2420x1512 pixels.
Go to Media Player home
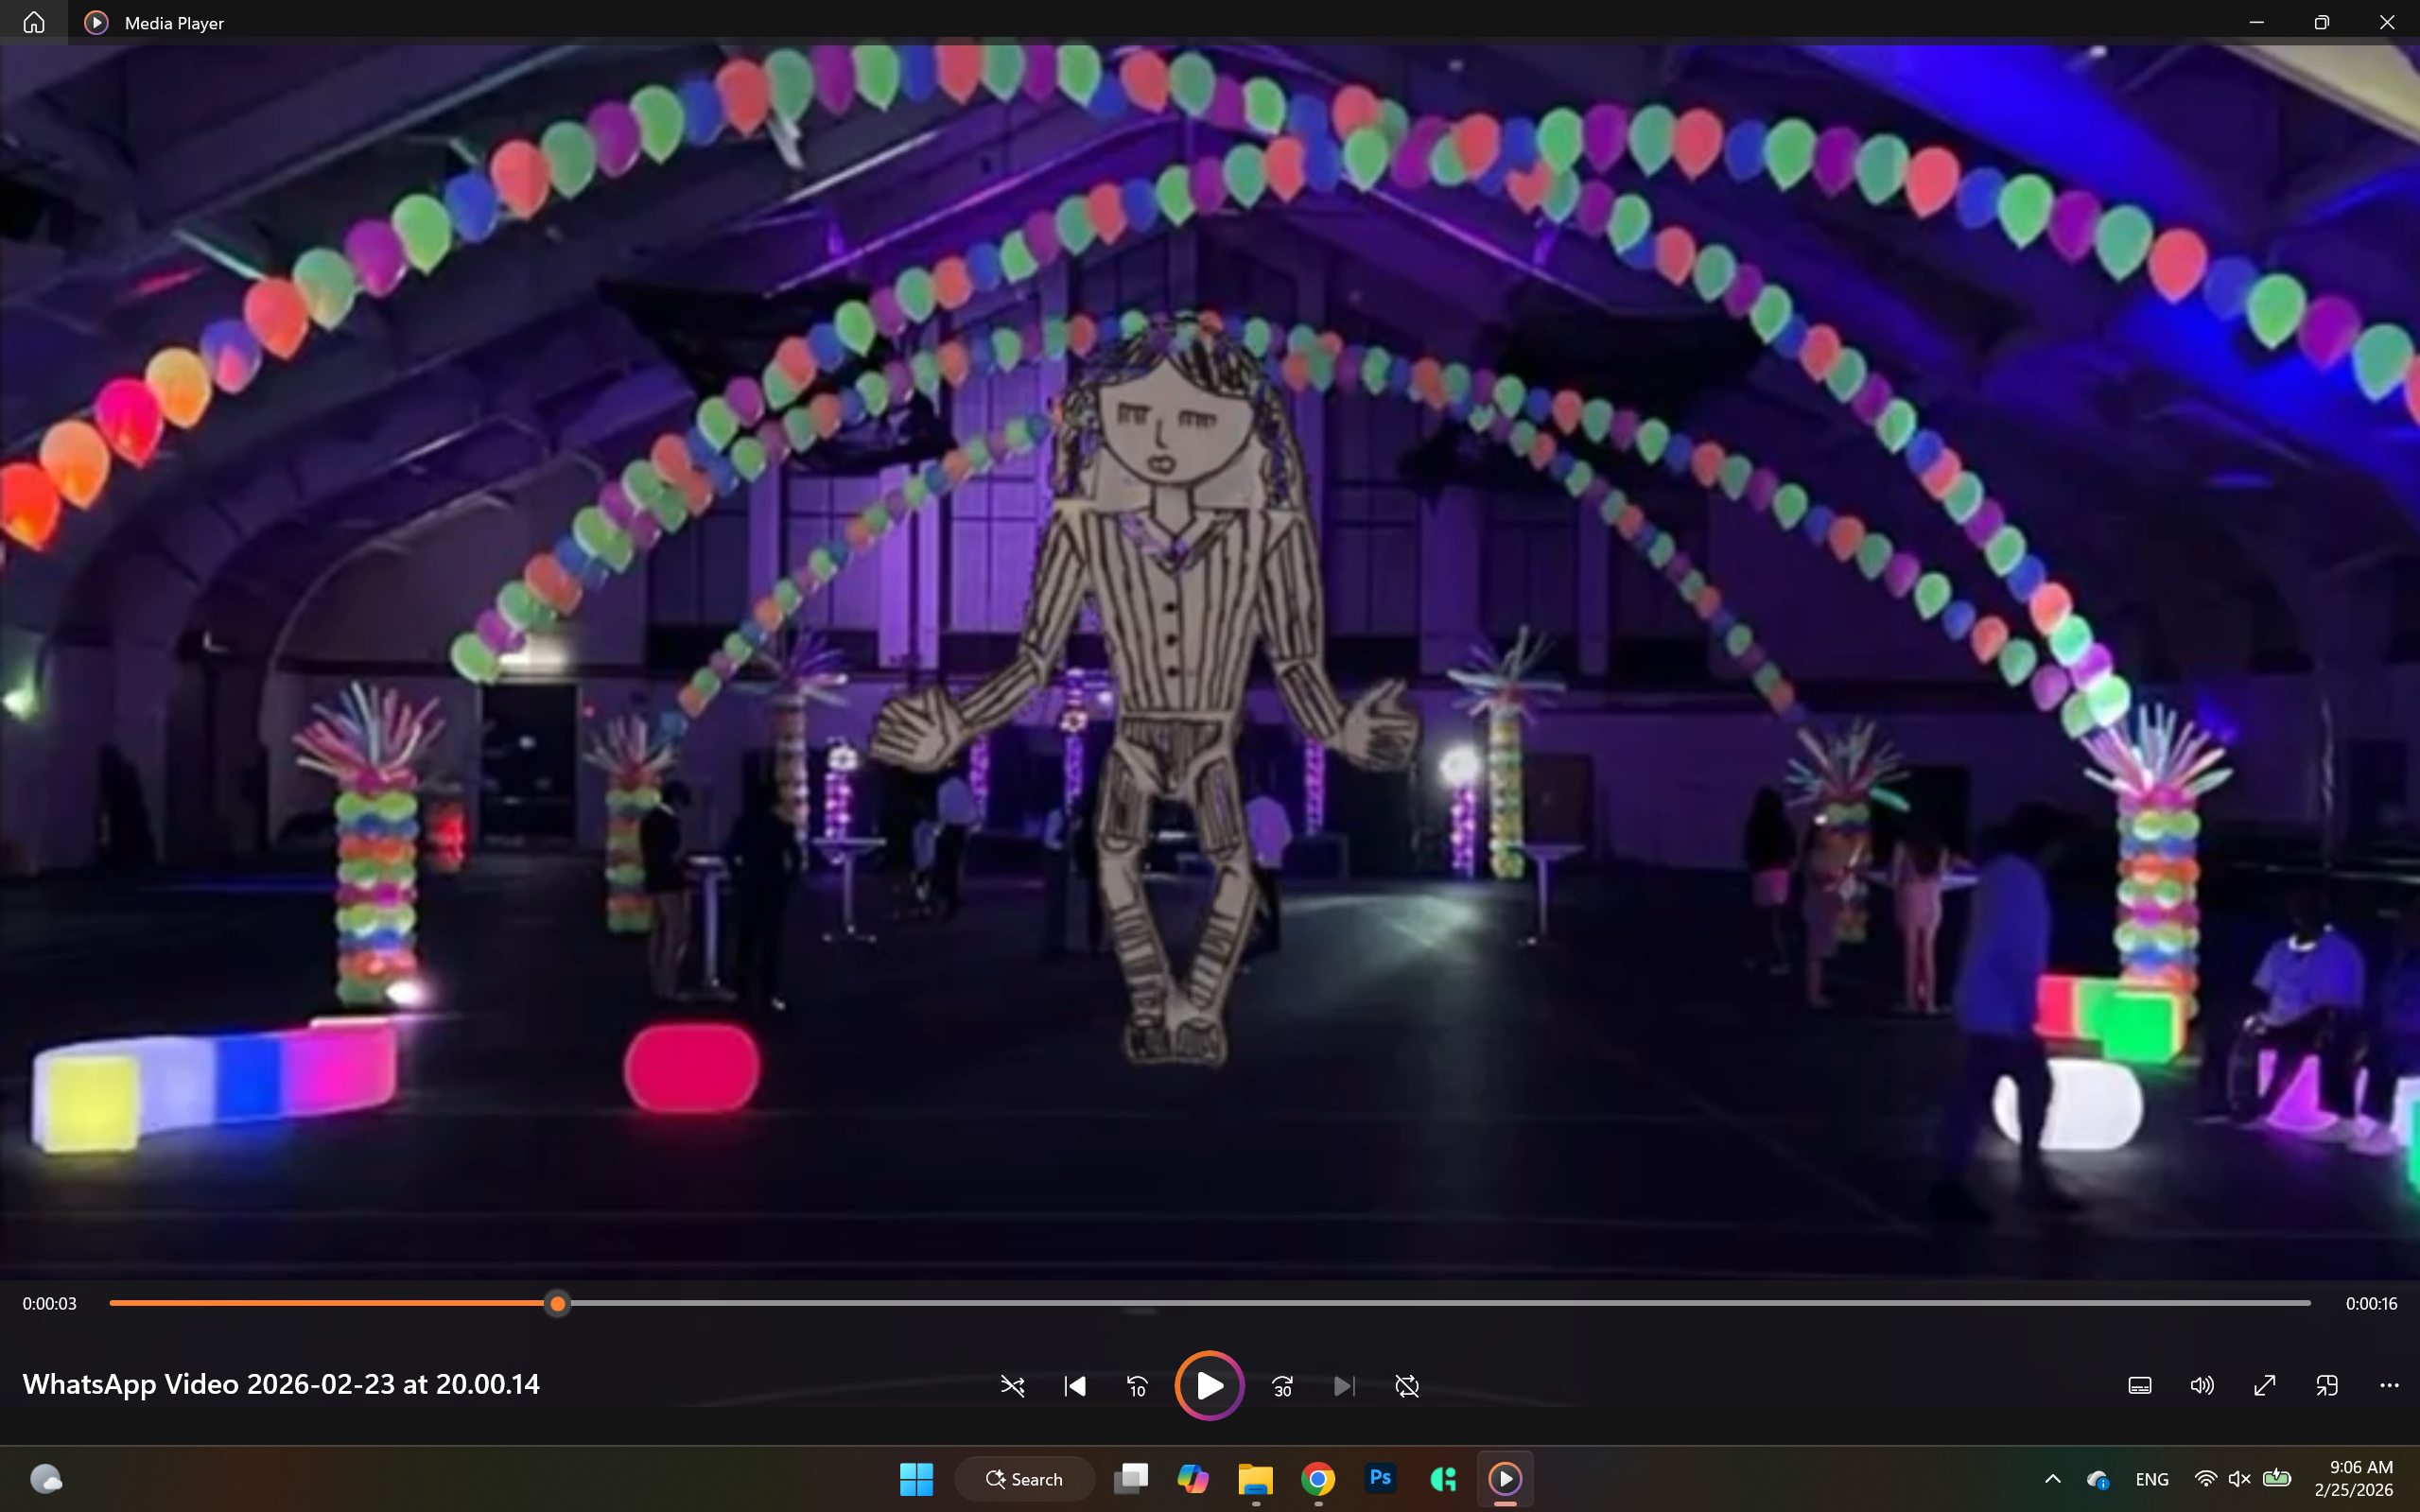(34, 22)
